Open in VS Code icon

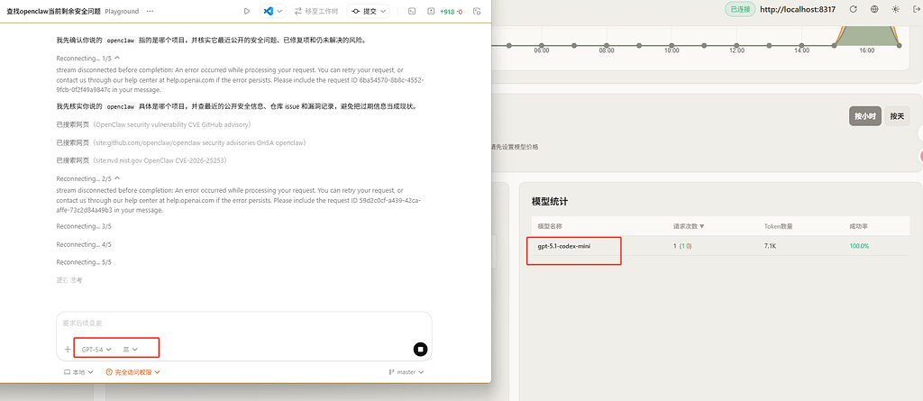[269, 11]
